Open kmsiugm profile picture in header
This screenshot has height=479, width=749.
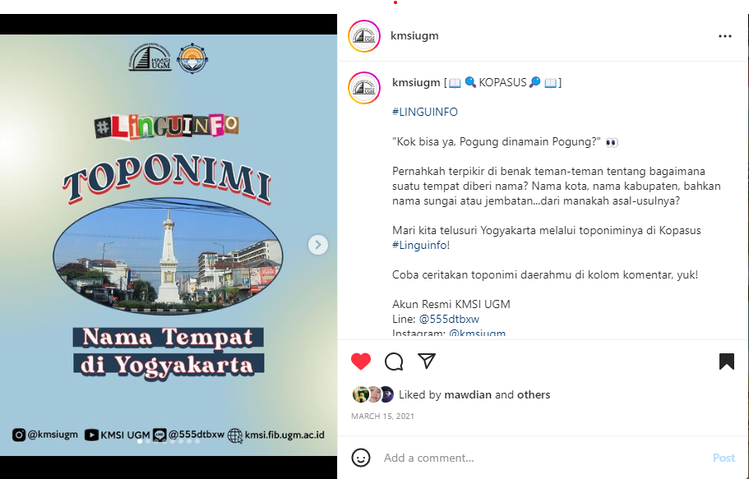point(364,36)
